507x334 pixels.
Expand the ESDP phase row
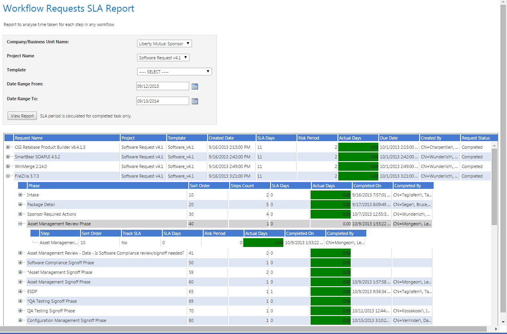click(x=20, y=291)
